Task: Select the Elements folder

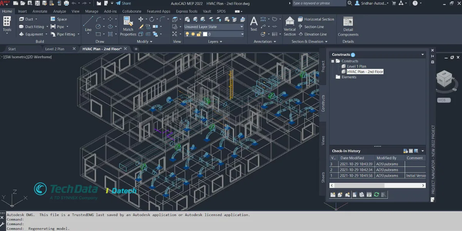Action: pos(346,77)
